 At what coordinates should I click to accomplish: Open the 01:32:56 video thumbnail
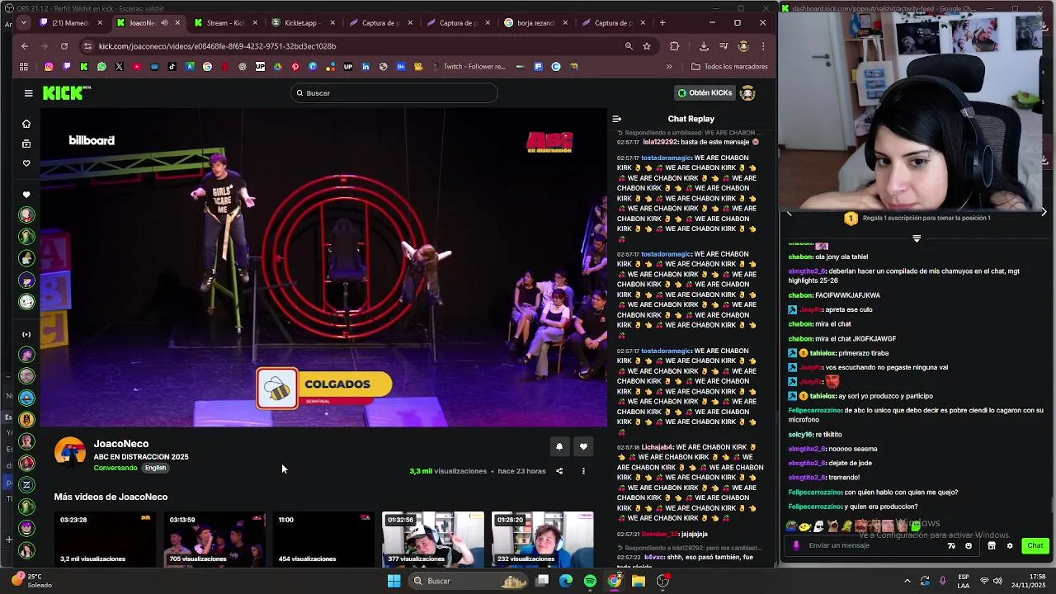(433, 540)
